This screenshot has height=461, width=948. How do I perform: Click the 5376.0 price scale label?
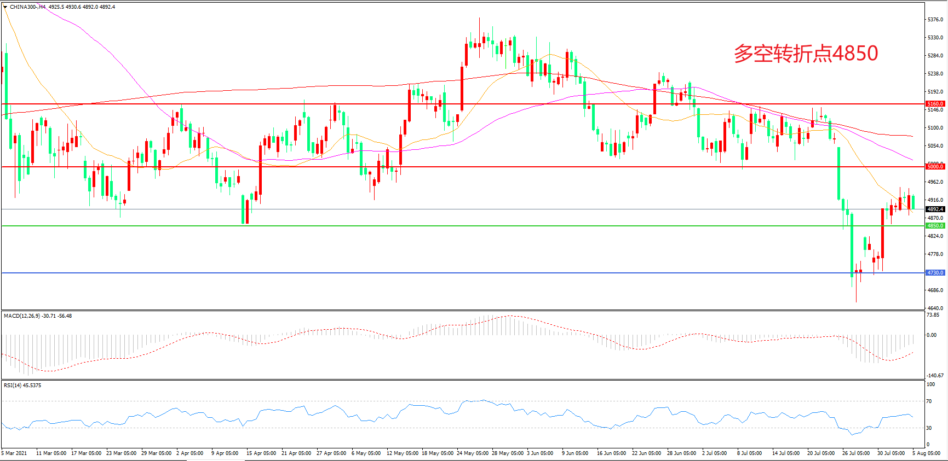click(935, 20)
